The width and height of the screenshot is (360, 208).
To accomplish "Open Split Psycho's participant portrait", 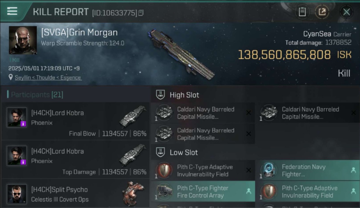I will coord(17,194).
